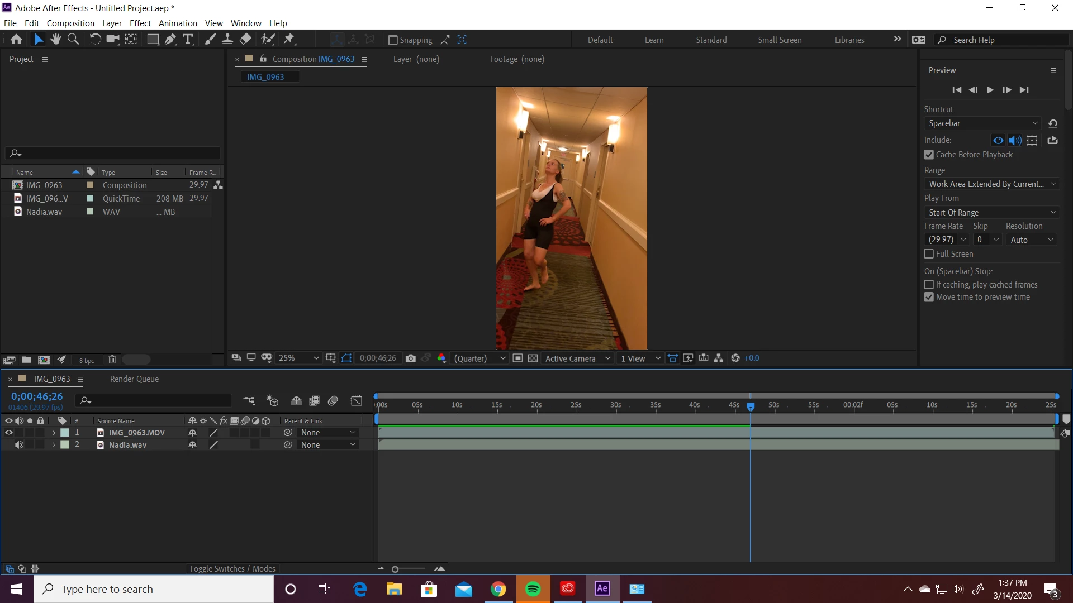Click the timeline zoom slider handle

click(x=395, y=569)
